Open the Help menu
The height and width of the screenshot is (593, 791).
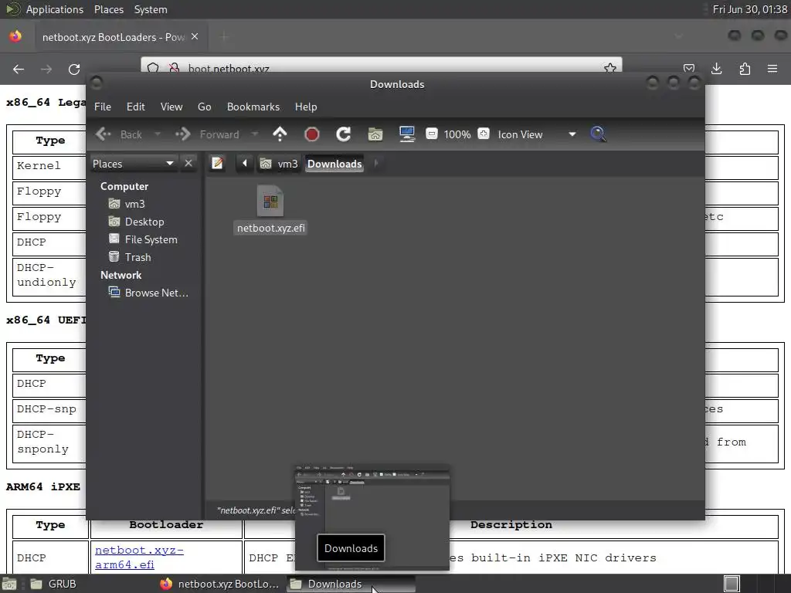click(306, 107)
